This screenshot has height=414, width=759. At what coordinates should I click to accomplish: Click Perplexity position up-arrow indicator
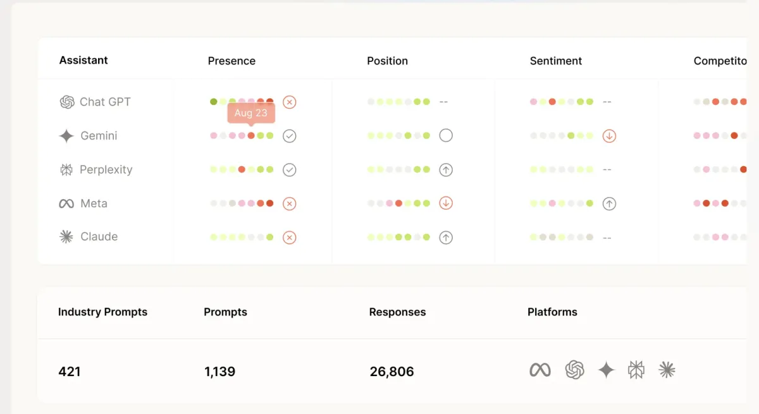coord(446,169)
